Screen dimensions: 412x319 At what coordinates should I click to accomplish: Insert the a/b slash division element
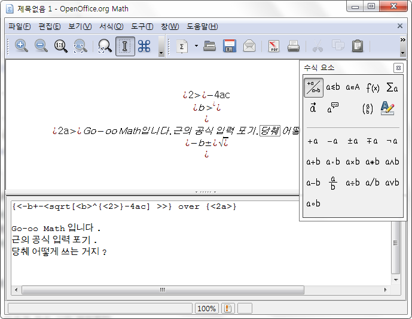pos(373,183)
